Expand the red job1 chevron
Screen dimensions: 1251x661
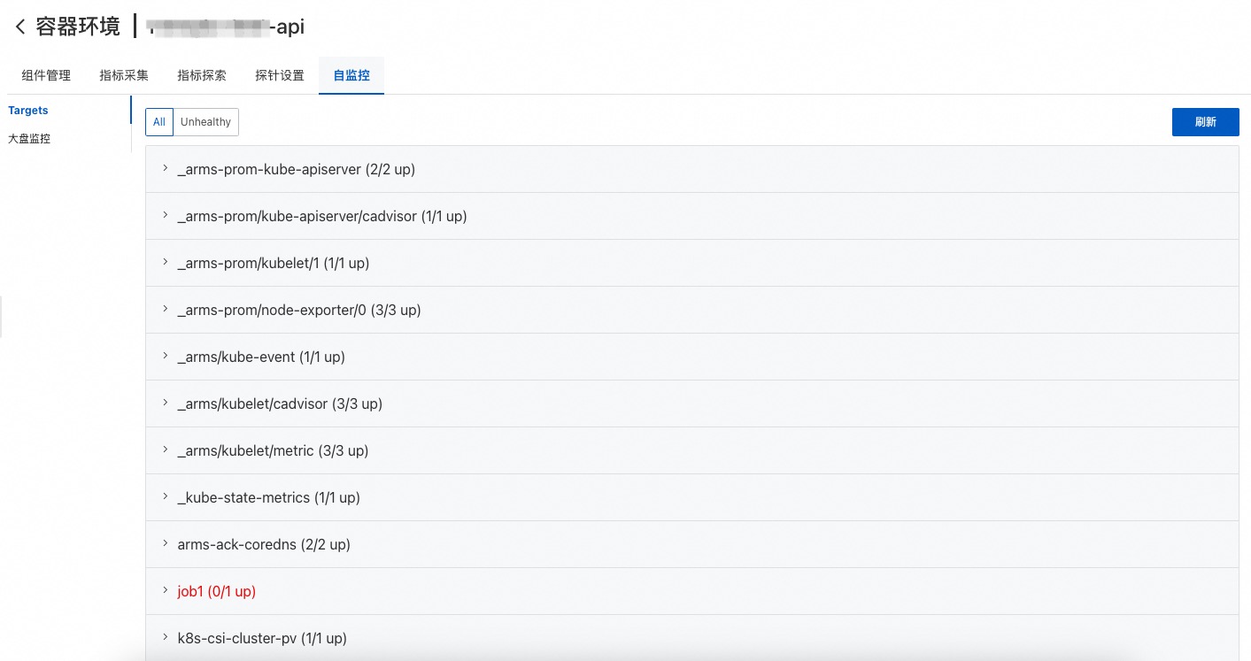[x=166, y=590]
